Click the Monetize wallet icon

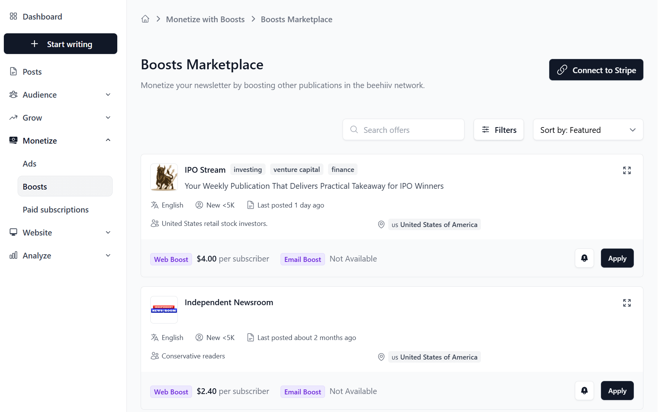[13, 141]
